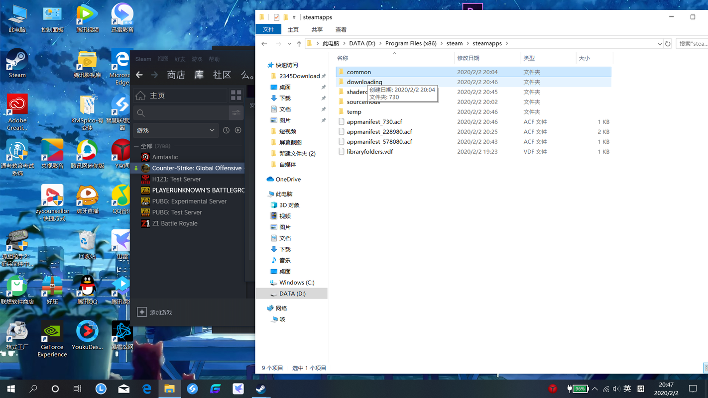The width and height of the screenshot is (708, 398).
Task: Open the Steam library grid view icon
Action: pyautogui.click(x=236, y=95)
